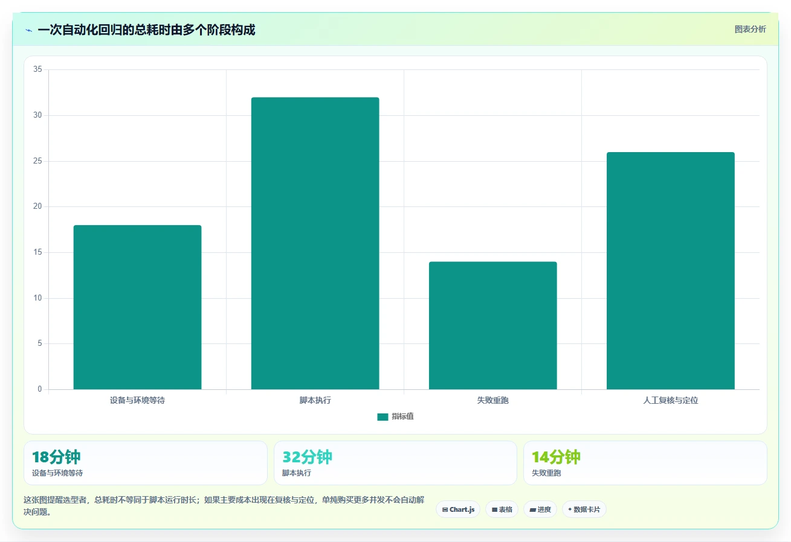
Task: Click the y-axis value 10
Action: click(37, 298)
